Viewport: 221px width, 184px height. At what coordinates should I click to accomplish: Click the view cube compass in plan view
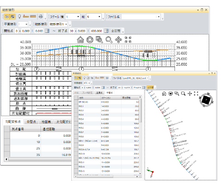click(206, 100)
